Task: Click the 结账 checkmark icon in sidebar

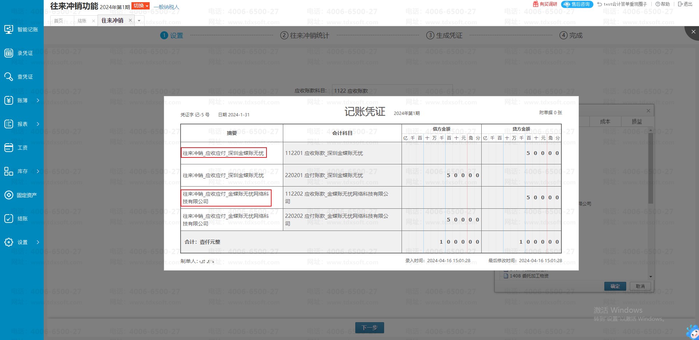Action: [x=9, y=219]
